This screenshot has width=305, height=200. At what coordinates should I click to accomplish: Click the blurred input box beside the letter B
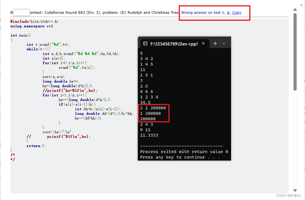(22, 12)
